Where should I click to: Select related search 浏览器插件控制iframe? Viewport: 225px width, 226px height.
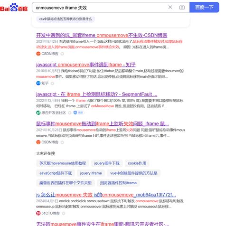click(x=118, y=183)
